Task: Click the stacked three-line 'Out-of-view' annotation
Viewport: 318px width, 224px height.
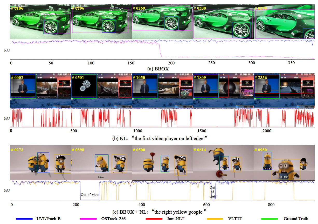Action: coord(213,192)
